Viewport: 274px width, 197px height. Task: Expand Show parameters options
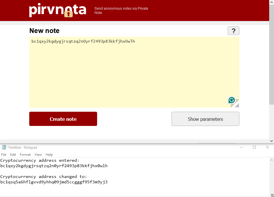(x=205, y=119)
